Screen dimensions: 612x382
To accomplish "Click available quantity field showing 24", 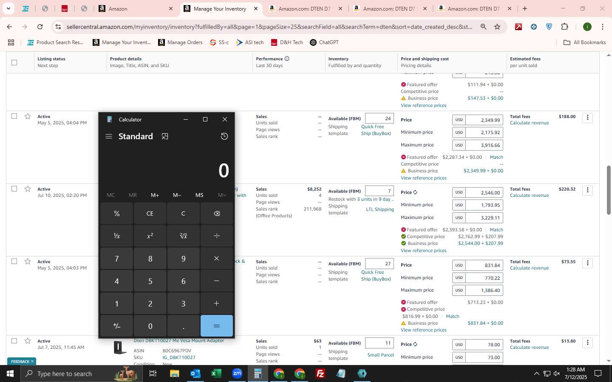I will [x=379, y=118].
